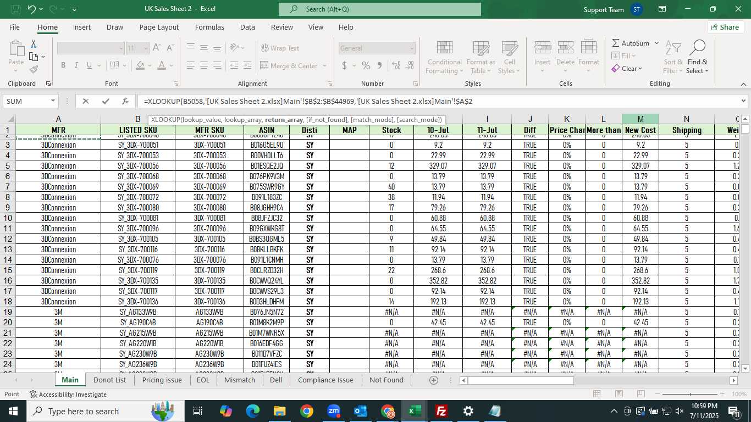Viewport: 751px width, 422px height.
Task: Select Page Layout view icon in status bar
Action: 619,394
